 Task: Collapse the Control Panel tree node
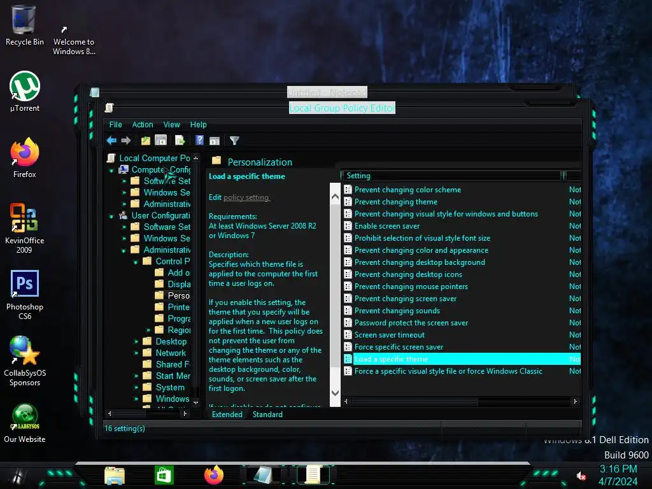pyautogui.click(x=136, y=262)
